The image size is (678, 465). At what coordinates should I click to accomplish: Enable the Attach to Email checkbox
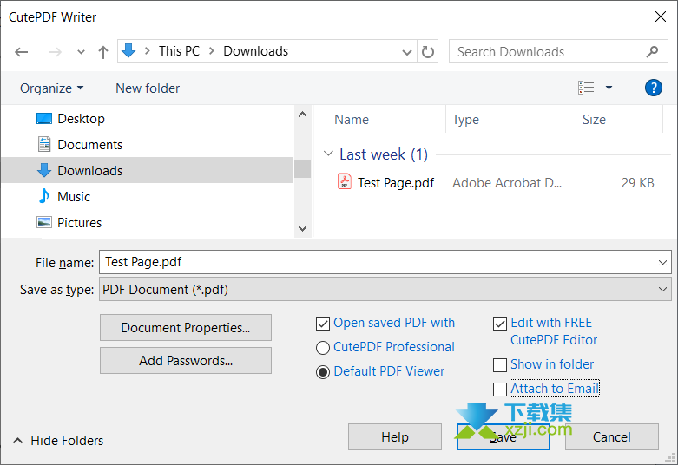click(x=500, y=389)
